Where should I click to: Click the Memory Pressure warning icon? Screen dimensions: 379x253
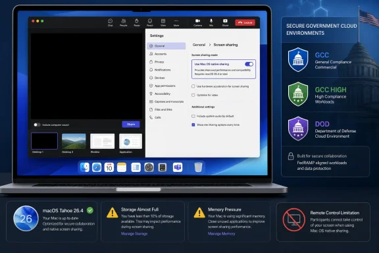(x=199, y=213)
